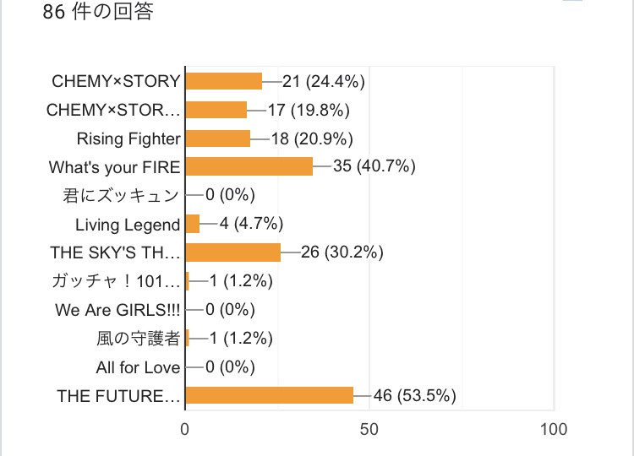Click the 100 tick on the x-axis
Image resolution: width=634 pixels, height=456 pixels.
click(553, 429)
